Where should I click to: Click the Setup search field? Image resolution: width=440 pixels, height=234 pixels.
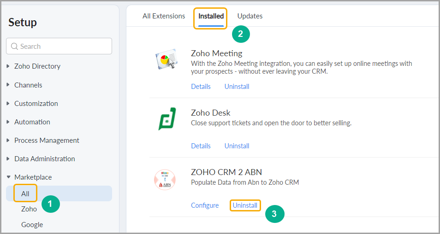click(x=59, y=46)
